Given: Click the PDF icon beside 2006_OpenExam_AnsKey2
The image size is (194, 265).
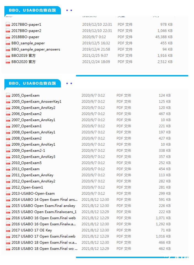Looking at the screenshot, I should 8,108.
